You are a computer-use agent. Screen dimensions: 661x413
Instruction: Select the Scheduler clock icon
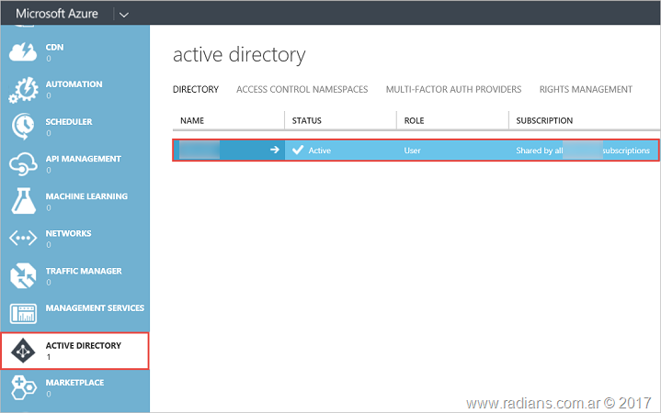(22, 126)
